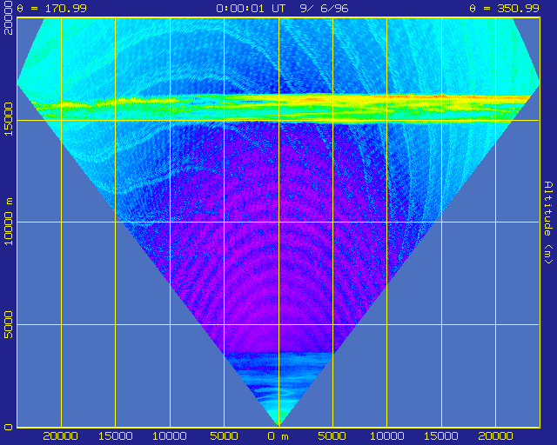Screen dimensions: 557x445
Task: Click the right-side 10000 horizontal label
Action: coord(386,436)
